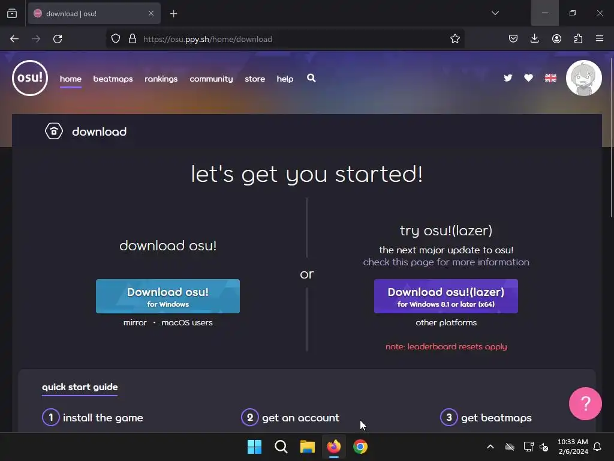Image resolution: width=614 pixels, height=461 pixels.
Task: Show hidden system tray icons chevron
Action: tap(490, 447)
